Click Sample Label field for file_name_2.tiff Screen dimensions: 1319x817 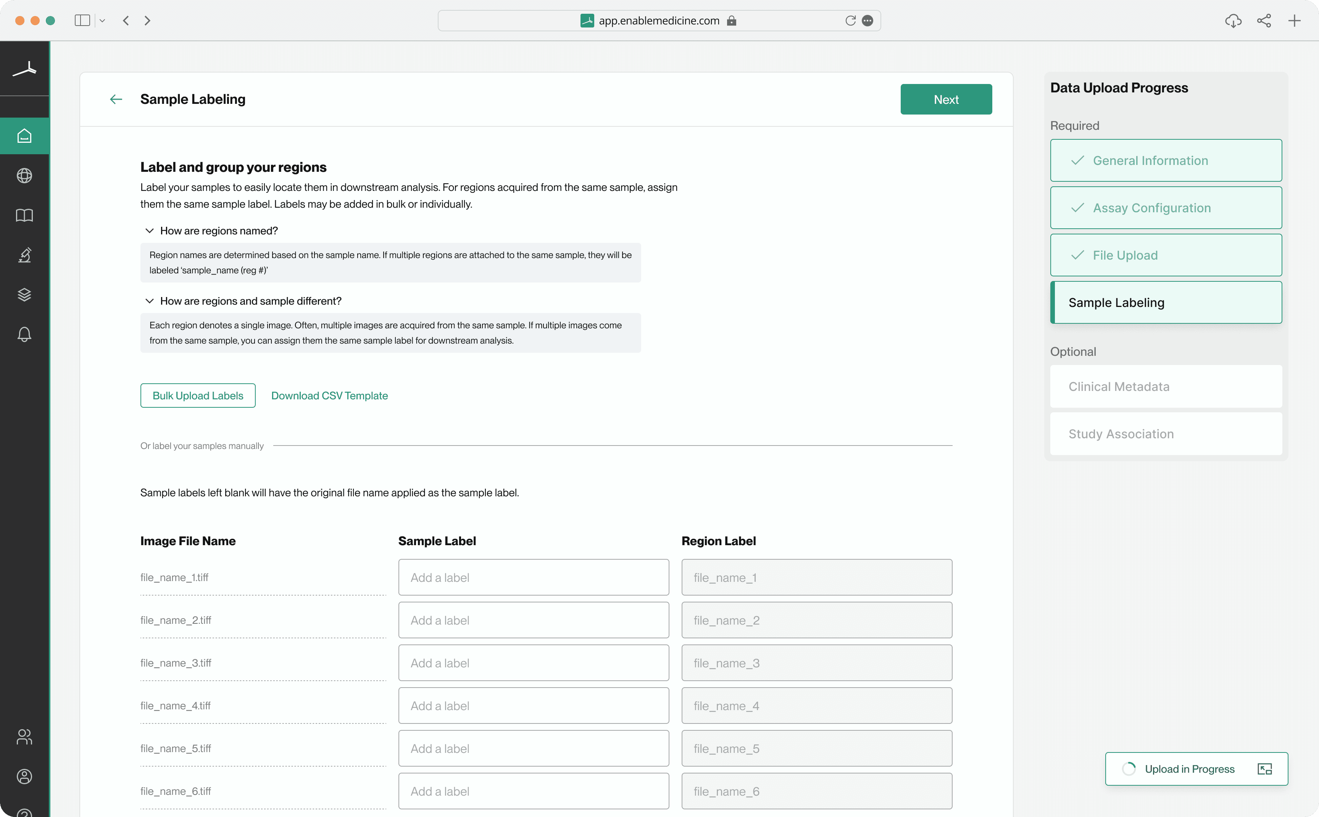click(x=534, y=620)
